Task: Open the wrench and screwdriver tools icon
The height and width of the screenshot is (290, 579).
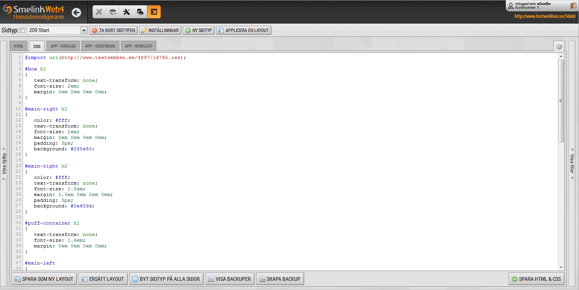Action: coord(127,12)
